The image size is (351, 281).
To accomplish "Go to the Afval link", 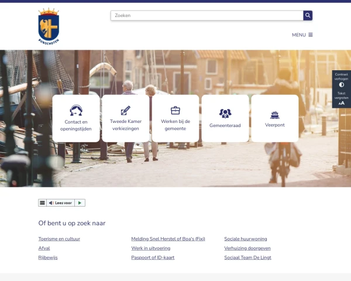I will (x=44, y=248).
